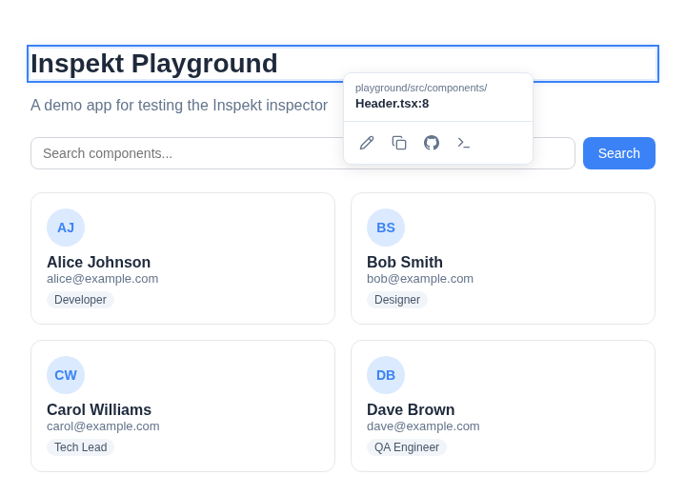Click the pencil edit icon in inspector popup
This screenshot has height=495, width=686.
pos(367,143)
